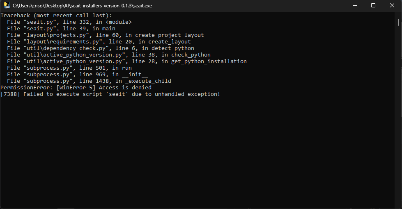
Task: Close the seait.exe console window
Action: [x=392, y=5]
